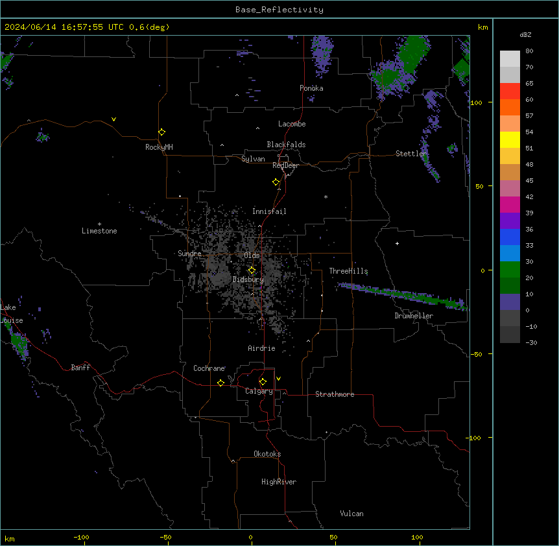Select the Sylvan label
The width and height of the screenshot is (559, 546).
click(253, 159)
